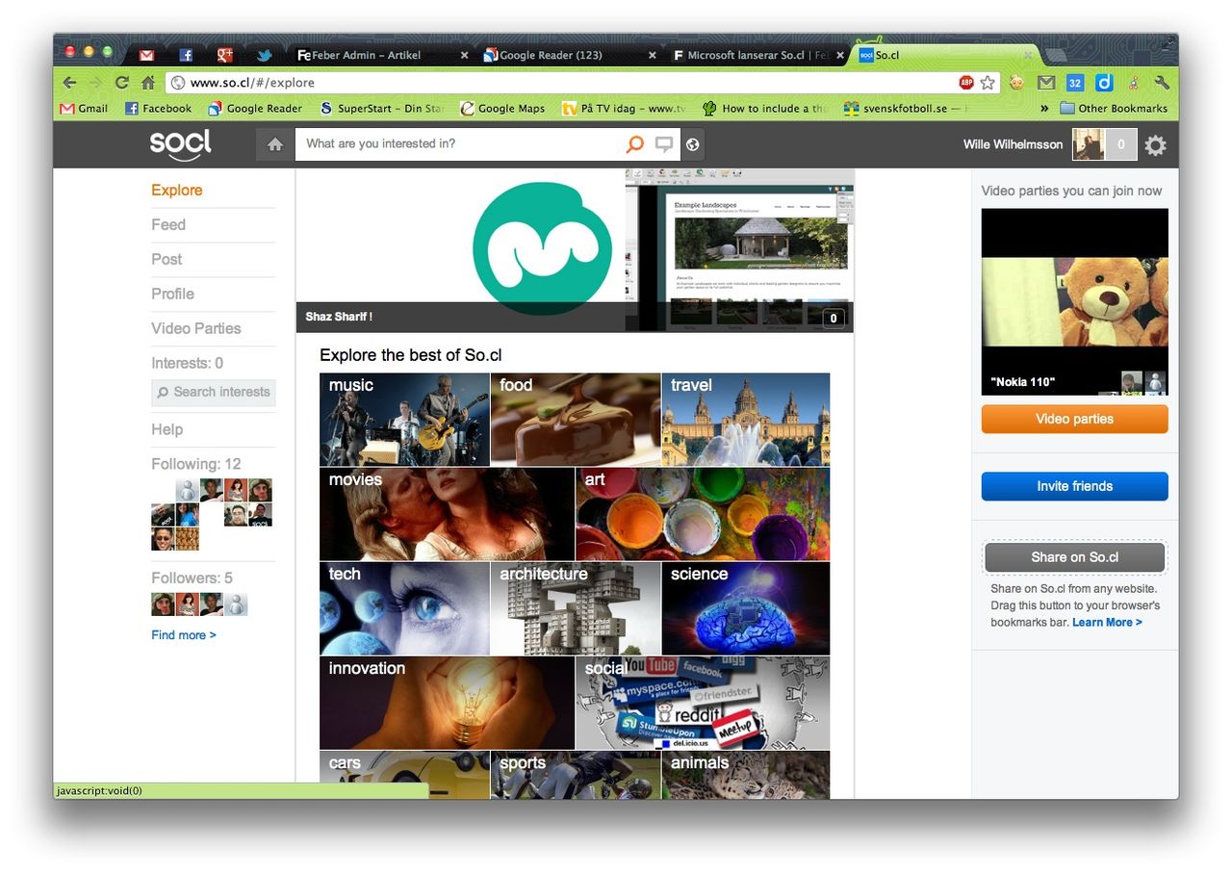The width and height of the screenshot is (1232, 873).
Task: Open the settings gear in Socl header
Action: point(1155,145)
